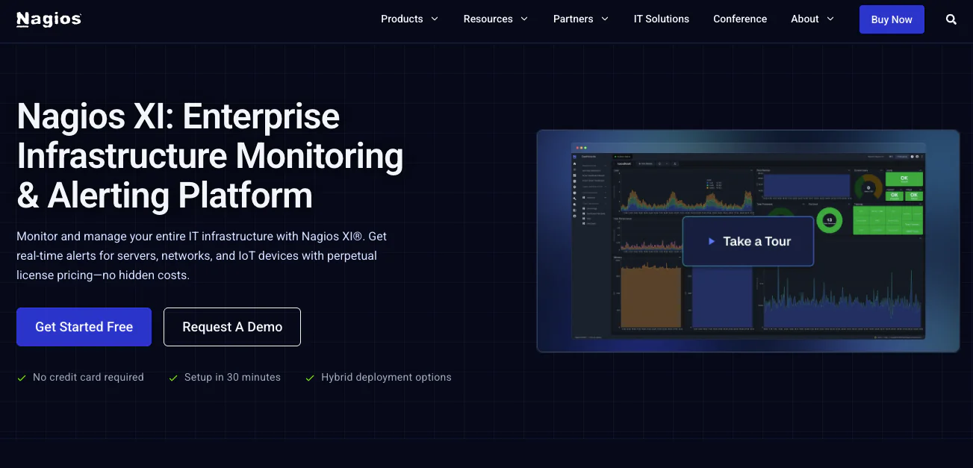Click the 'No credit card required' text
The width and height of the screenshot is (973, 468).
(88, 378)
